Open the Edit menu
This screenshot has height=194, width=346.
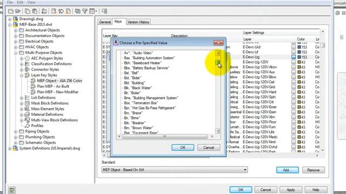pos(20,2)
